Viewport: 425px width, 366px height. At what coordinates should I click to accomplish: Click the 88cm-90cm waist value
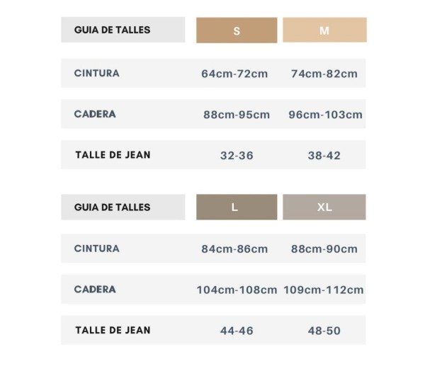pyautogui.click(x=324, y=249)
